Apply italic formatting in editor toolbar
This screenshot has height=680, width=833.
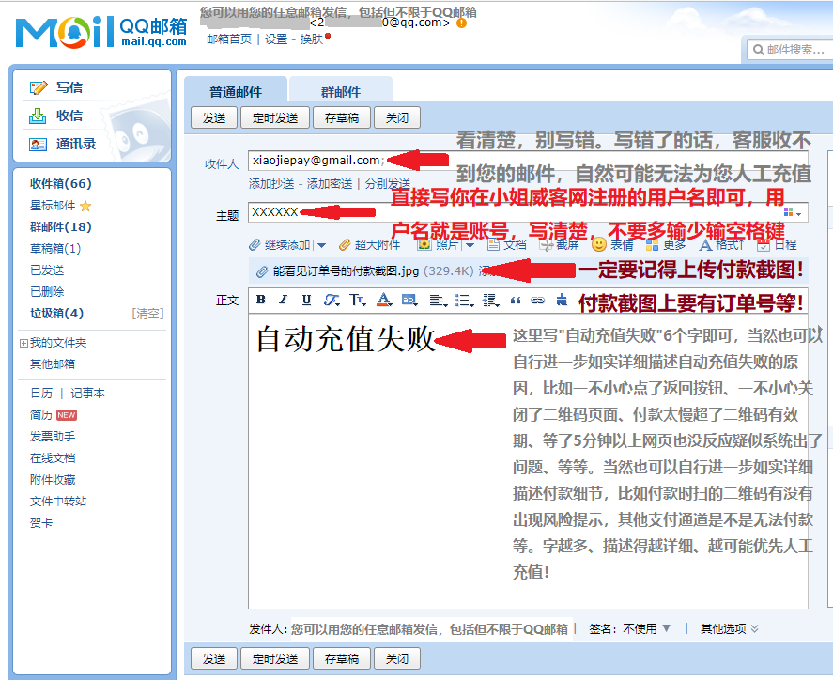point(284,301)
